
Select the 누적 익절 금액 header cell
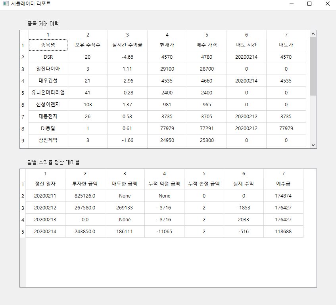164,184
